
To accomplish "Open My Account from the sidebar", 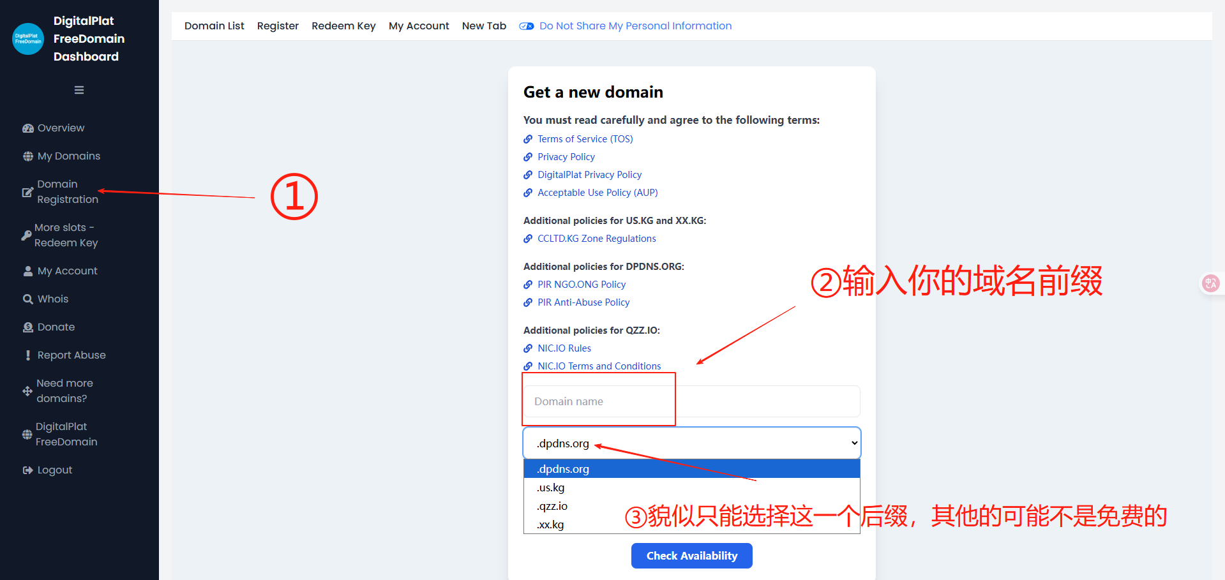I will pos(60,271).
